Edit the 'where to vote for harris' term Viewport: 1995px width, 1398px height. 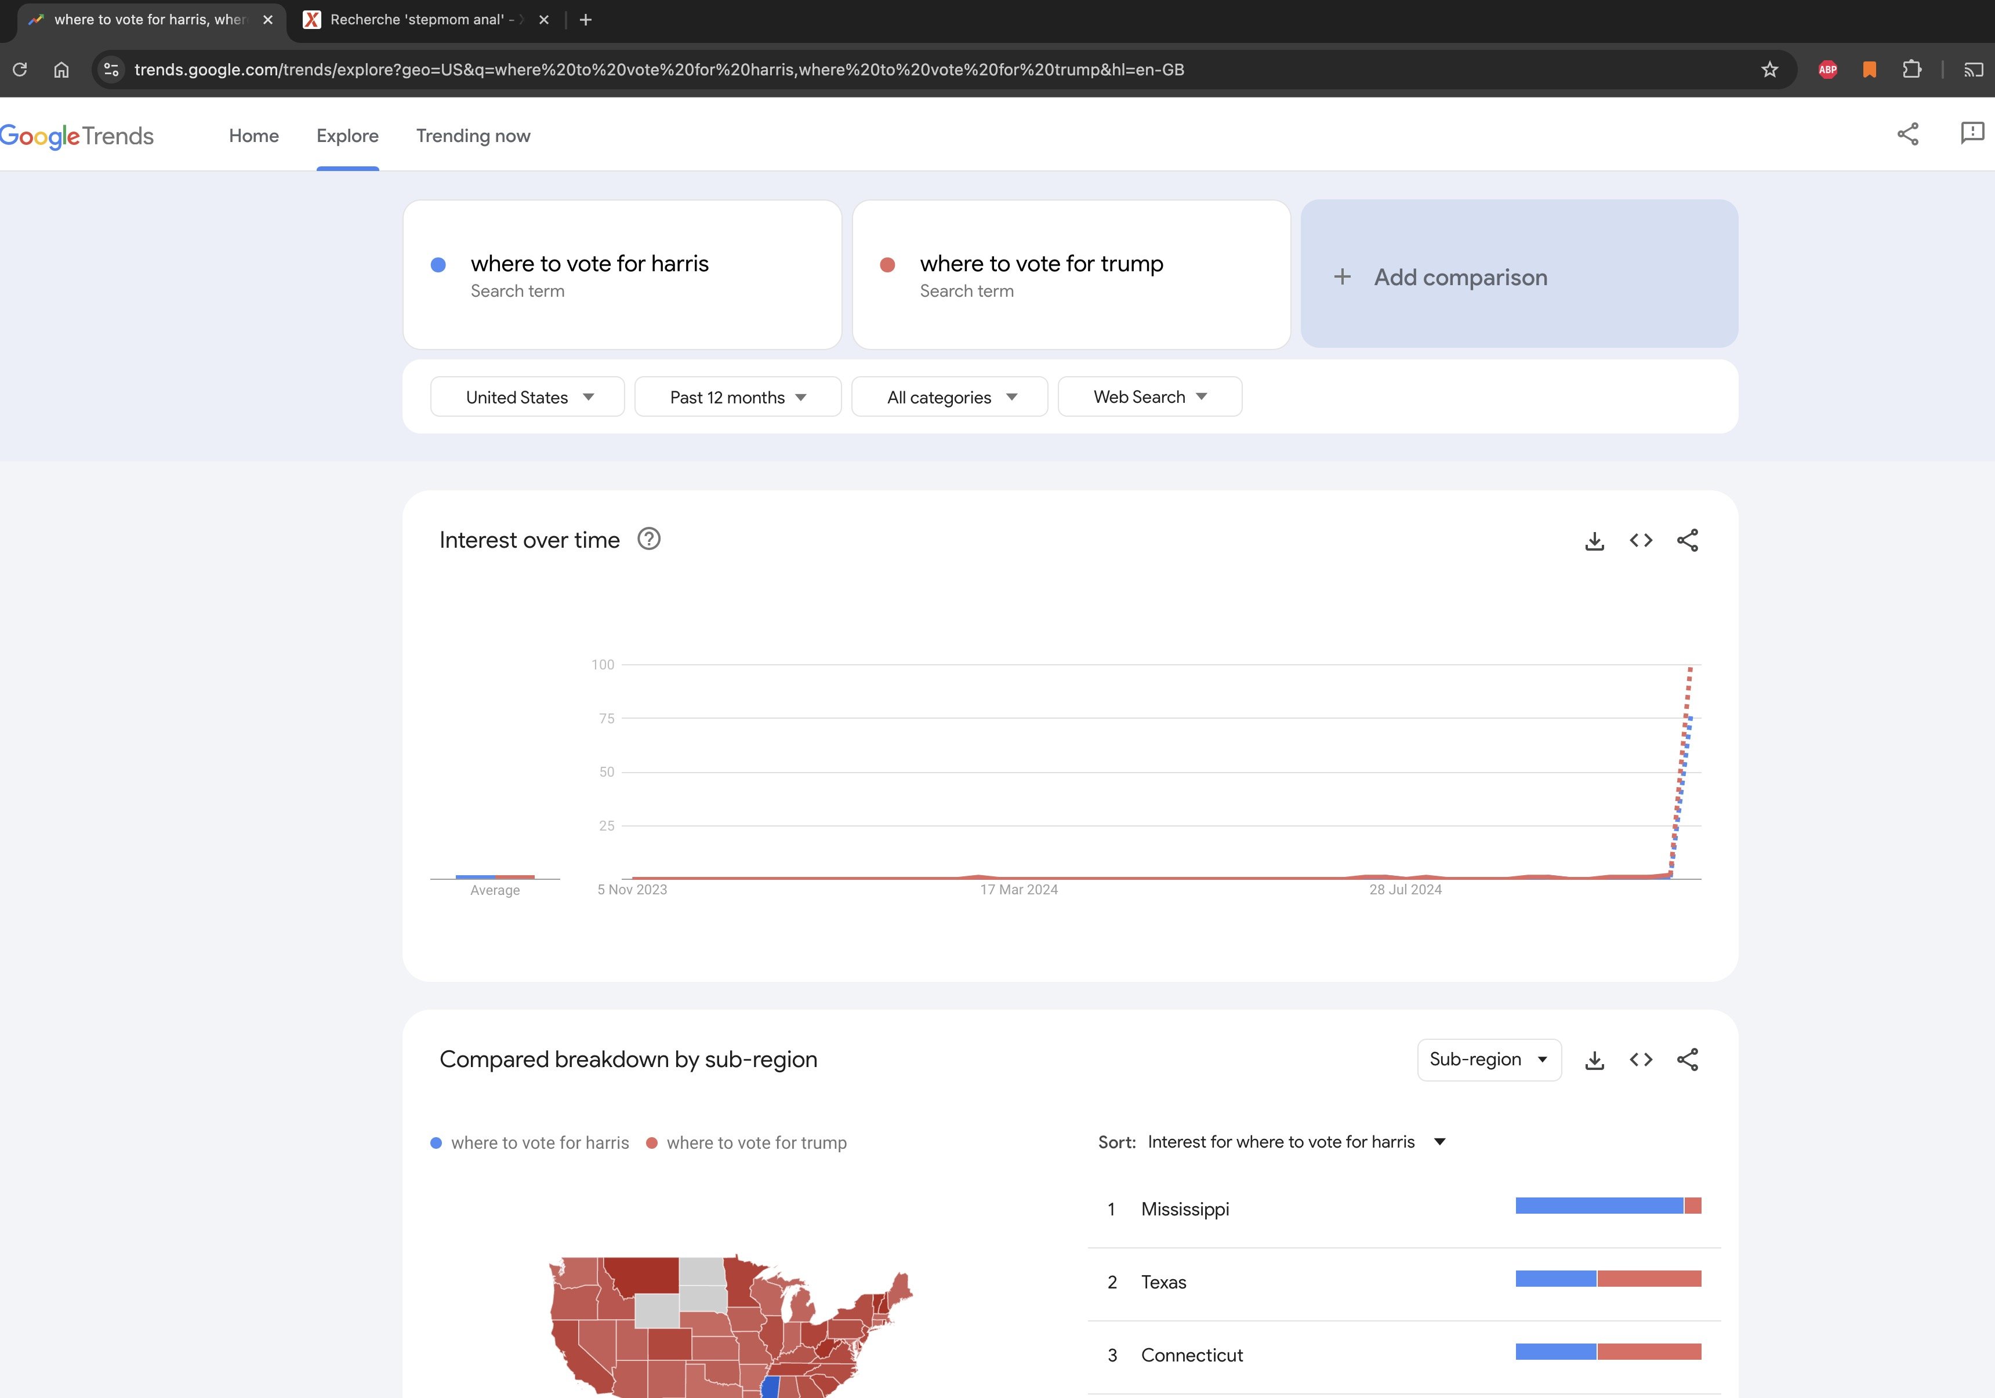pos(589,264)
